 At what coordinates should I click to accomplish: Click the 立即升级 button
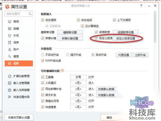pyautogui.click(x=140, y=55)
